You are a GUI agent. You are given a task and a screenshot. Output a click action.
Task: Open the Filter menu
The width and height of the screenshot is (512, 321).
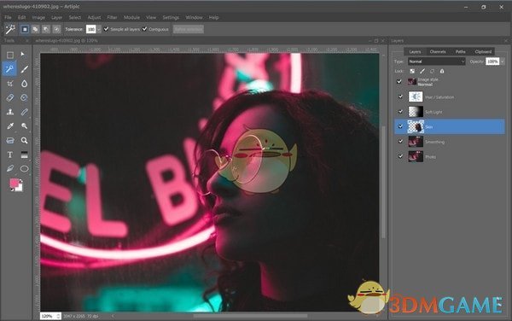(x=112, y=17)
